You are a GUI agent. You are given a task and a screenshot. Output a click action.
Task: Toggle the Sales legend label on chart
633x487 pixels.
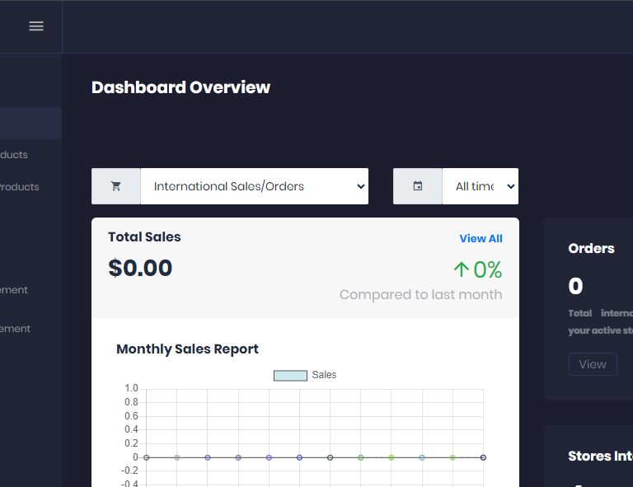(x=324, y=375)
